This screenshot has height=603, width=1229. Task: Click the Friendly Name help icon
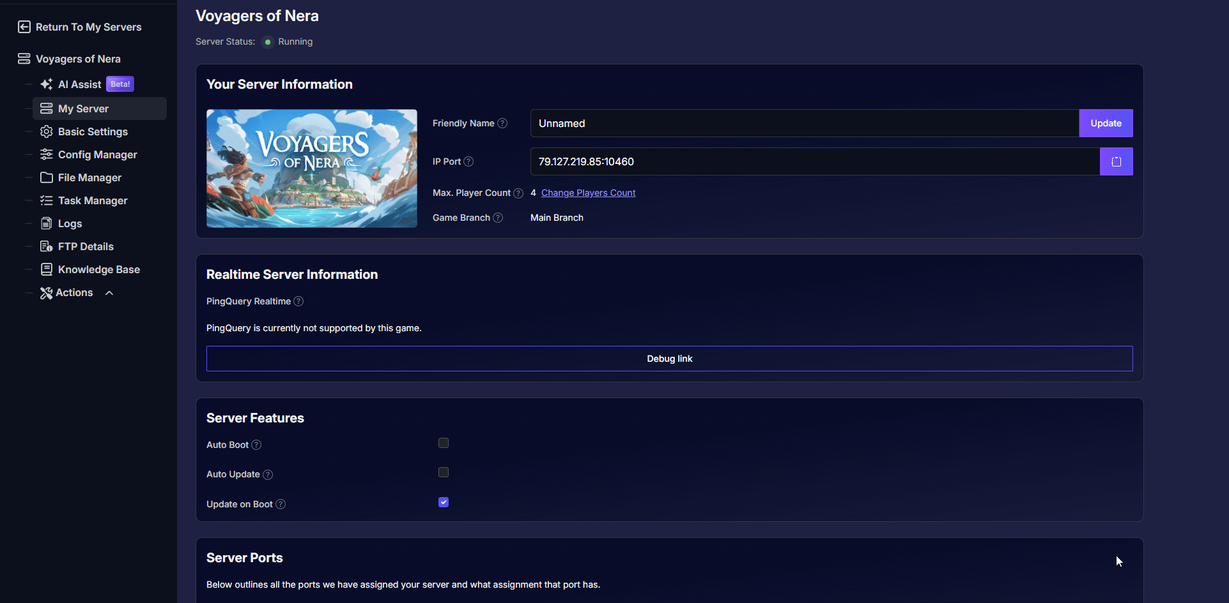[502, 123]
